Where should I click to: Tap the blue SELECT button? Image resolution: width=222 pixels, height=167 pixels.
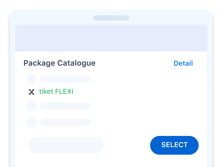(174, 145)
